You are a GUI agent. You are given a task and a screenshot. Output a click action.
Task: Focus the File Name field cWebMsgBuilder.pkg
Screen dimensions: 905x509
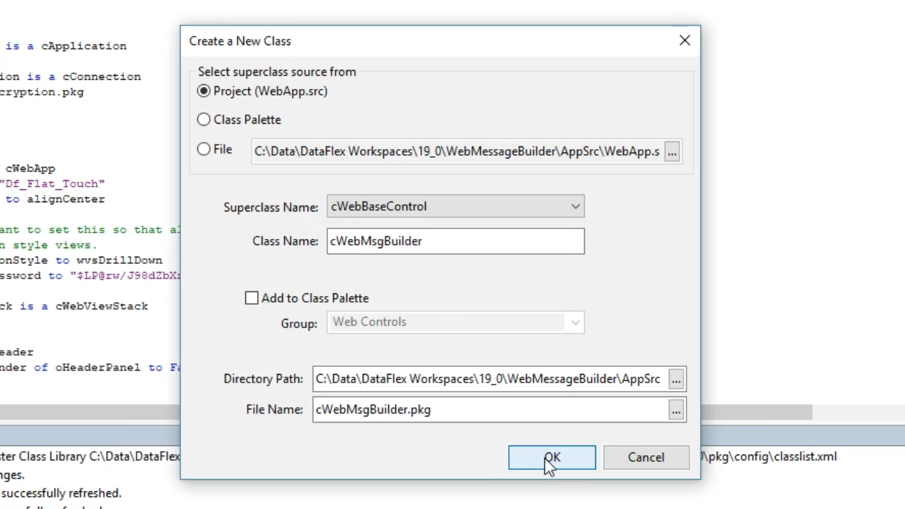click(489, 410)
